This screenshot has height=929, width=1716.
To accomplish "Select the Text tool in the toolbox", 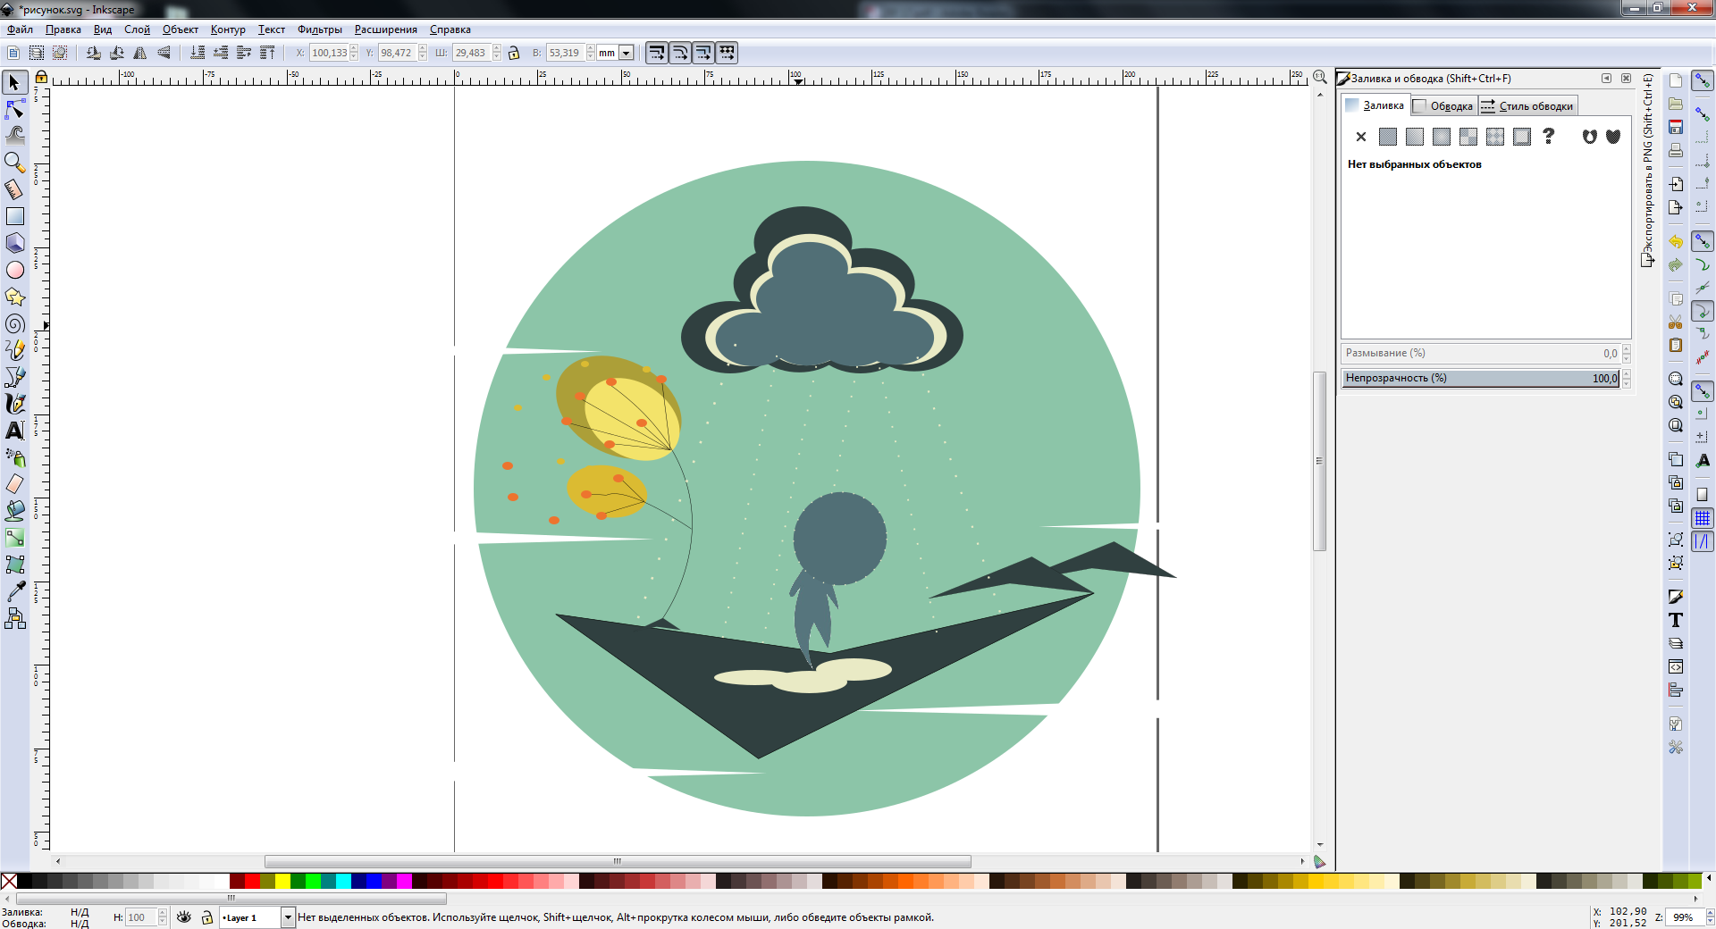I will (14, 431).
